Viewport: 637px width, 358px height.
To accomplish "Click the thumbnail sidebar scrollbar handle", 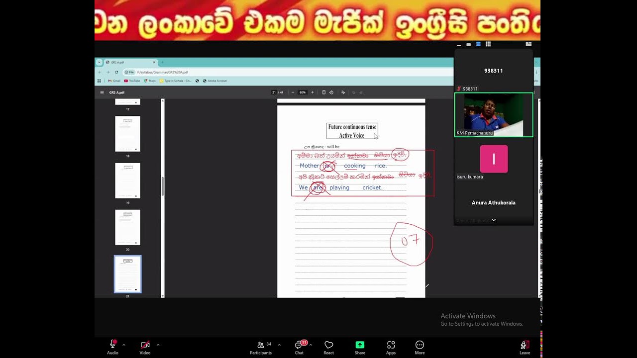I will (162, 186).
